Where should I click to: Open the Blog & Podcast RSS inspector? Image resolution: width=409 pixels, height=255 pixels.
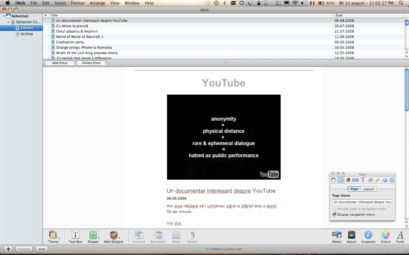point(355,180)
